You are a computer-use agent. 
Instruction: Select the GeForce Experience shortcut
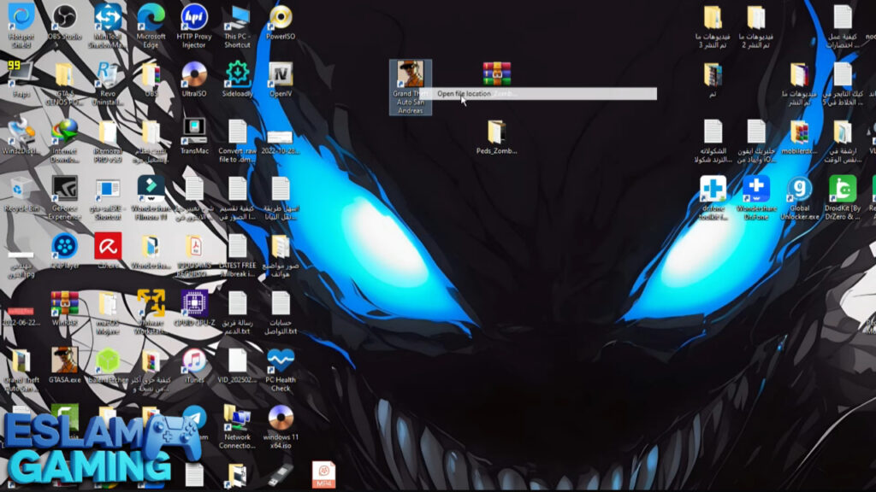pyautogui.click(x=64, y=190)
